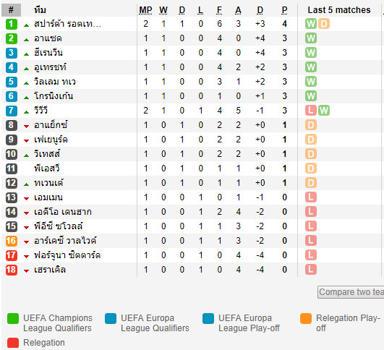Click the orange D badge in row 1
Image resolution: width=384 pixels, height=350 pixels.
coord(323,24)
